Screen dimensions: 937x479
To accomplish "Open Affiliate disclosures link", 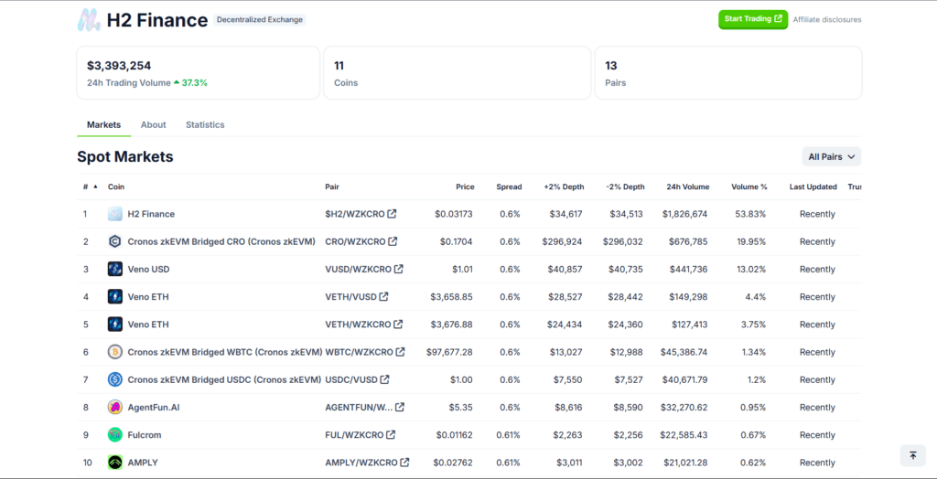I will (x=827, y=20).
